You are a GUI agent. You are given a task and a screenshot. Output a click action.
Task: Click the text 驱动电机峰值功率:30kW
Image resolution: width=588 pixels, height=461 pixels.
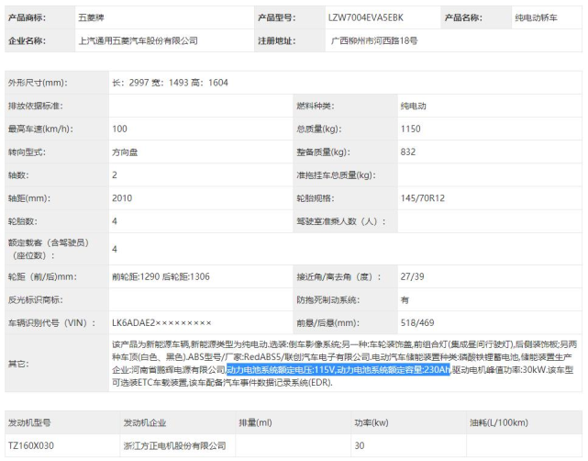click(499, 370)
